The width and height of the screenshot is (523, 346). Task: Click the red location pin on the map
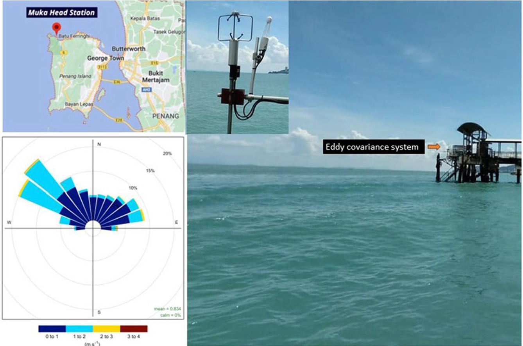pos(57,28)
